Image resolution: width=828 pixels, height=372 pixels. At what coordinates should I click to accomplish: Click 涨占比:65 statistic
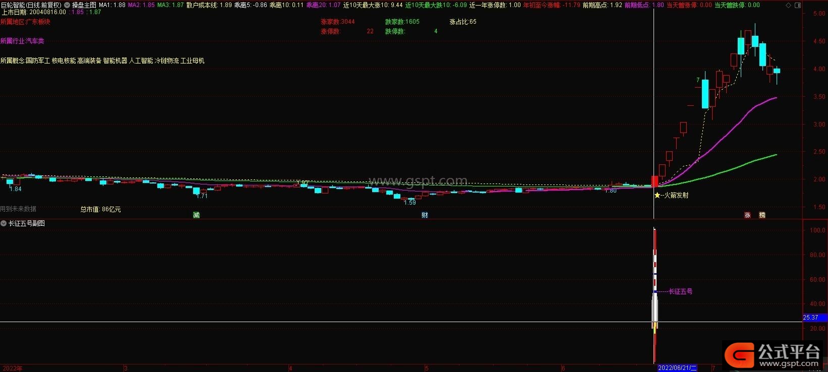coord(463,22)
